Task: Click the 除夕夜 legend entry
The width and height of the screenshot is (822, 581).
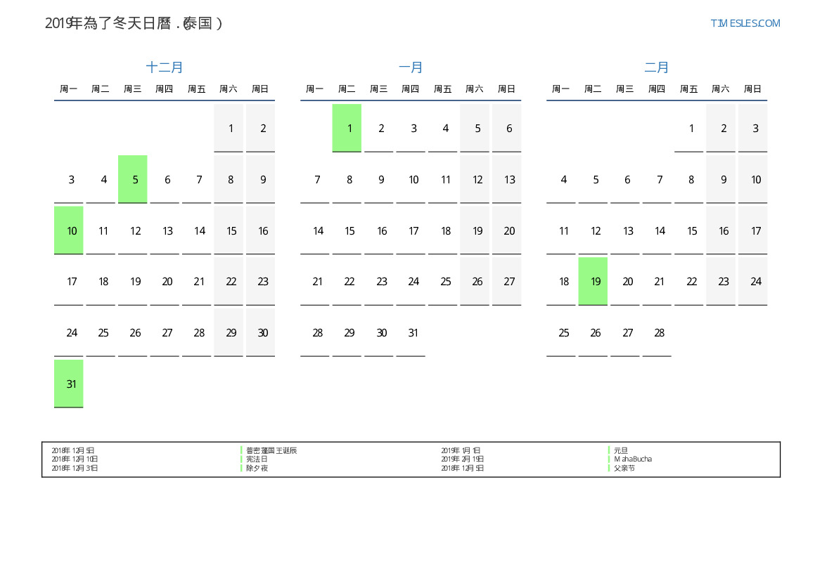Action: click(257, 468)
